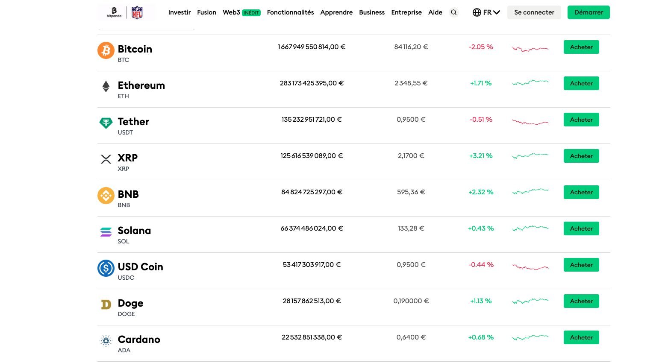Open the search magnifier icon
The image size is (668, 363).
453,12
